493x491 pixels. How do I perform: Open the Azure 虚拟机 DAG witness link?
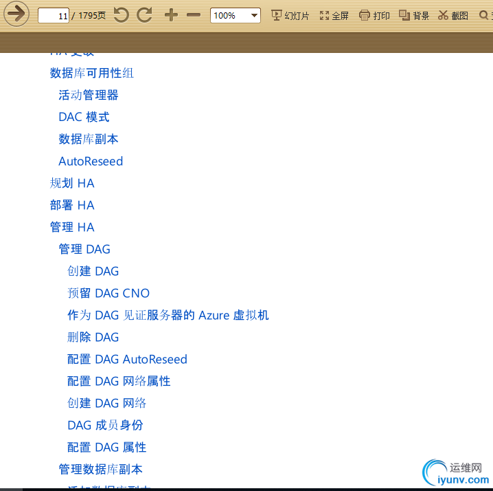coord(168,316)
